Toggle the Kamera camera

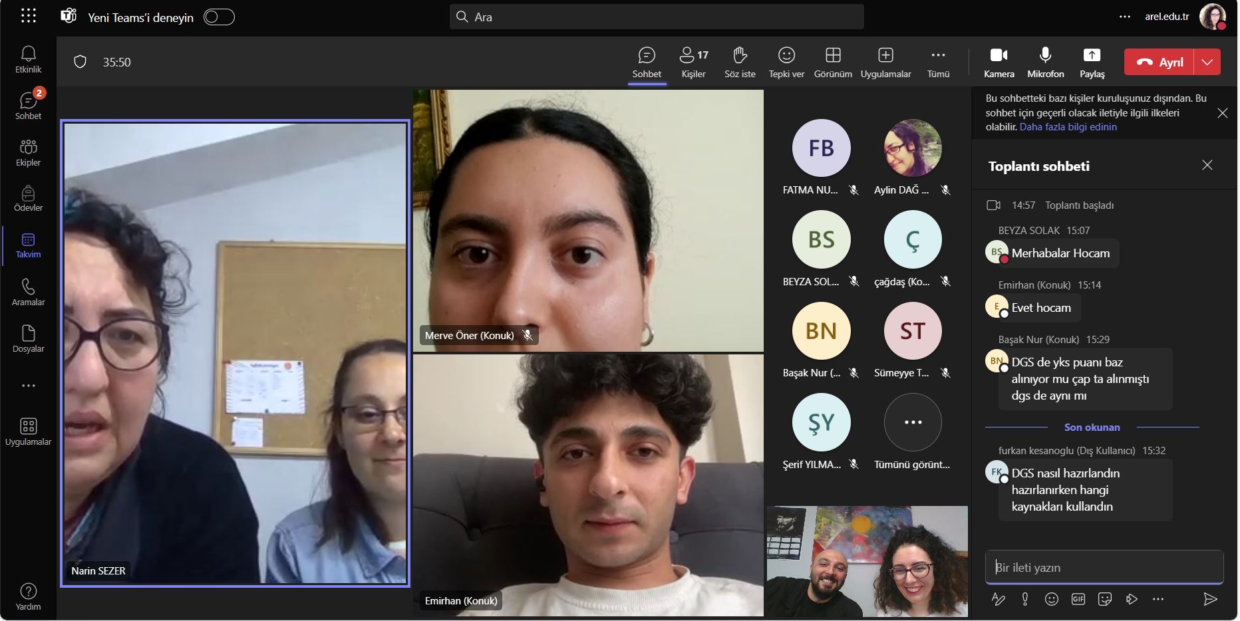click(999, 62)
